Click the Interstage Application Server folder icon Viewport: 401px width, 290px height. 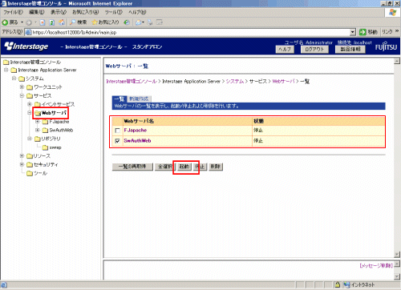[14, 70]
